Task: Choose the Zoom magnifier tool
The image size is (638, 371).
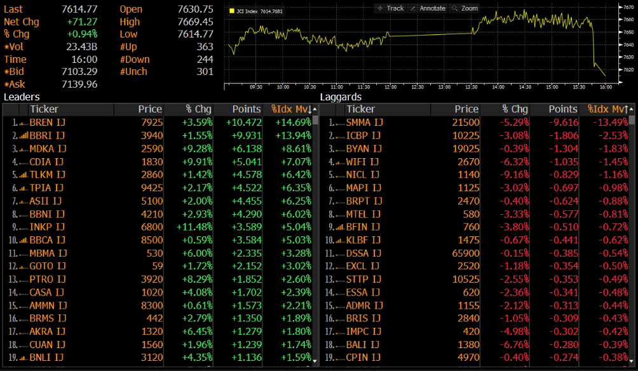Action: [465, 8]
